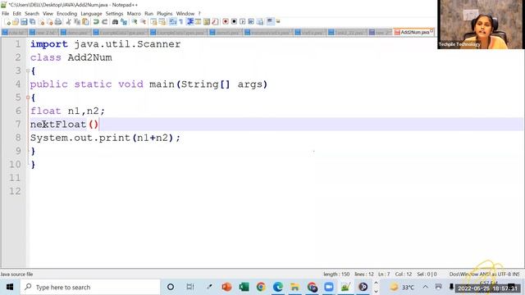Run macro multiple times icon
The height and width of the screenshot is (295, 525).
click(x=251, y=22)
